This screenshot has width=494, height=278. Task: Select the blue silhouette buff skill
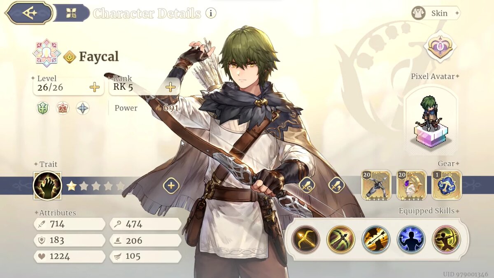point(411,239)
